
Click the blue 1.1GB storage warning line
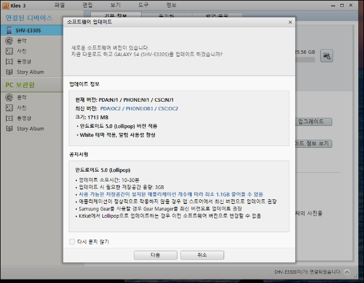(x=171, y=195)
